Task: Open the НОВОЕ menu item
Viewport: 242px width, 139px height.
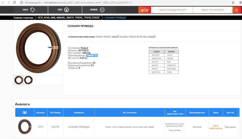Action: [x=99, y=10]
